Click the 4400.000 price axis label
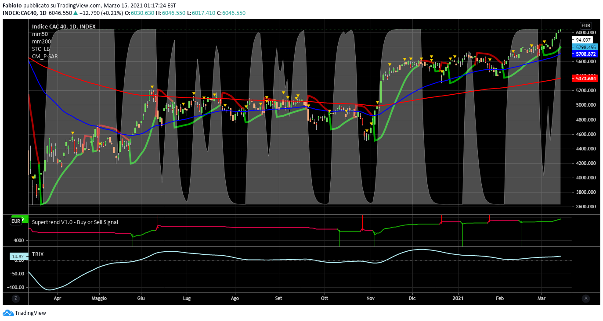The width and height of the screenshot is (603, 321). 586,149
